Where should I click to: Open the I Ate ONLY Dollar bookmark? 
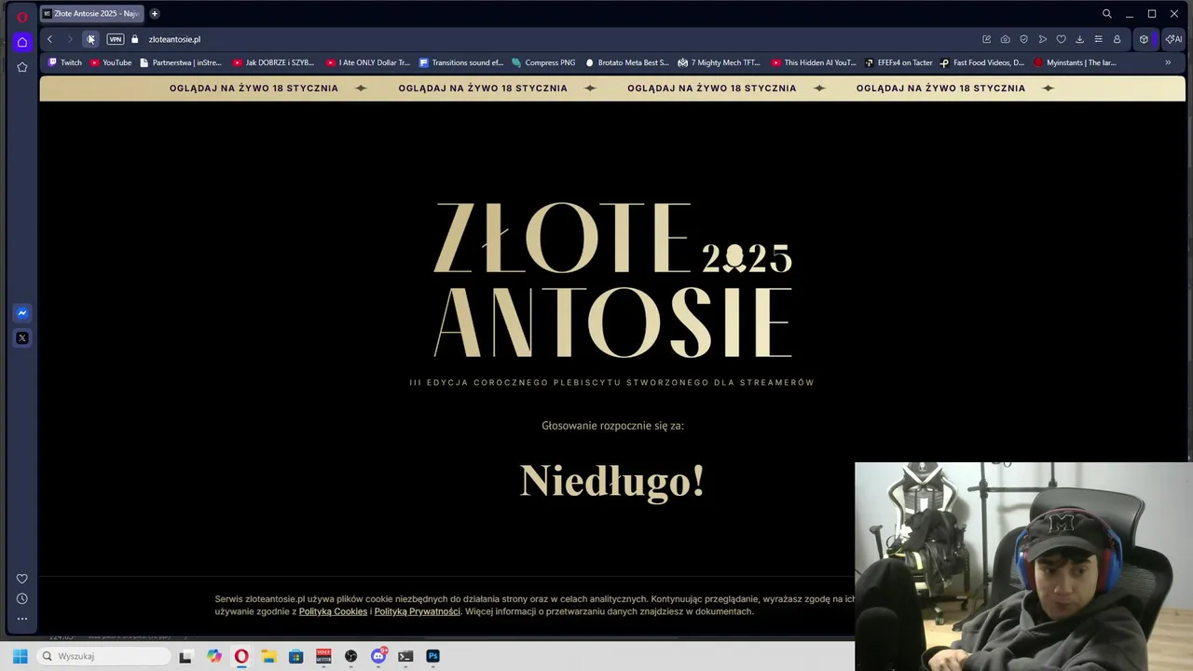pos(368,62)
